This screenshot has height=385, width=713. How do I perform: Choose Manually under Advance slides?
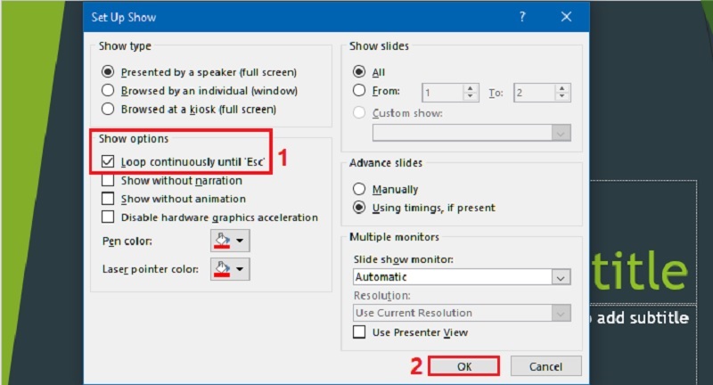pyautogui.click(x=359, y=189)
